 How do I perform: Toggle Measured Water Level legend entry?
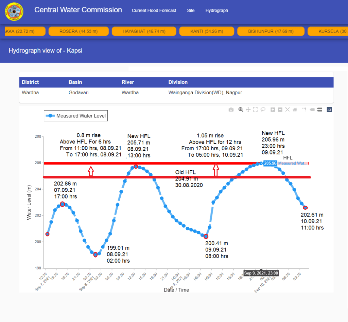76,116
